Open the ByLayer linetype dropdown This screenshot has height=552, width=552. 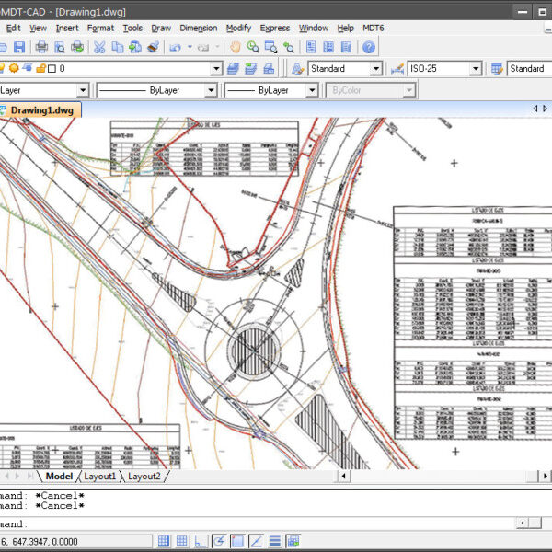211,90
